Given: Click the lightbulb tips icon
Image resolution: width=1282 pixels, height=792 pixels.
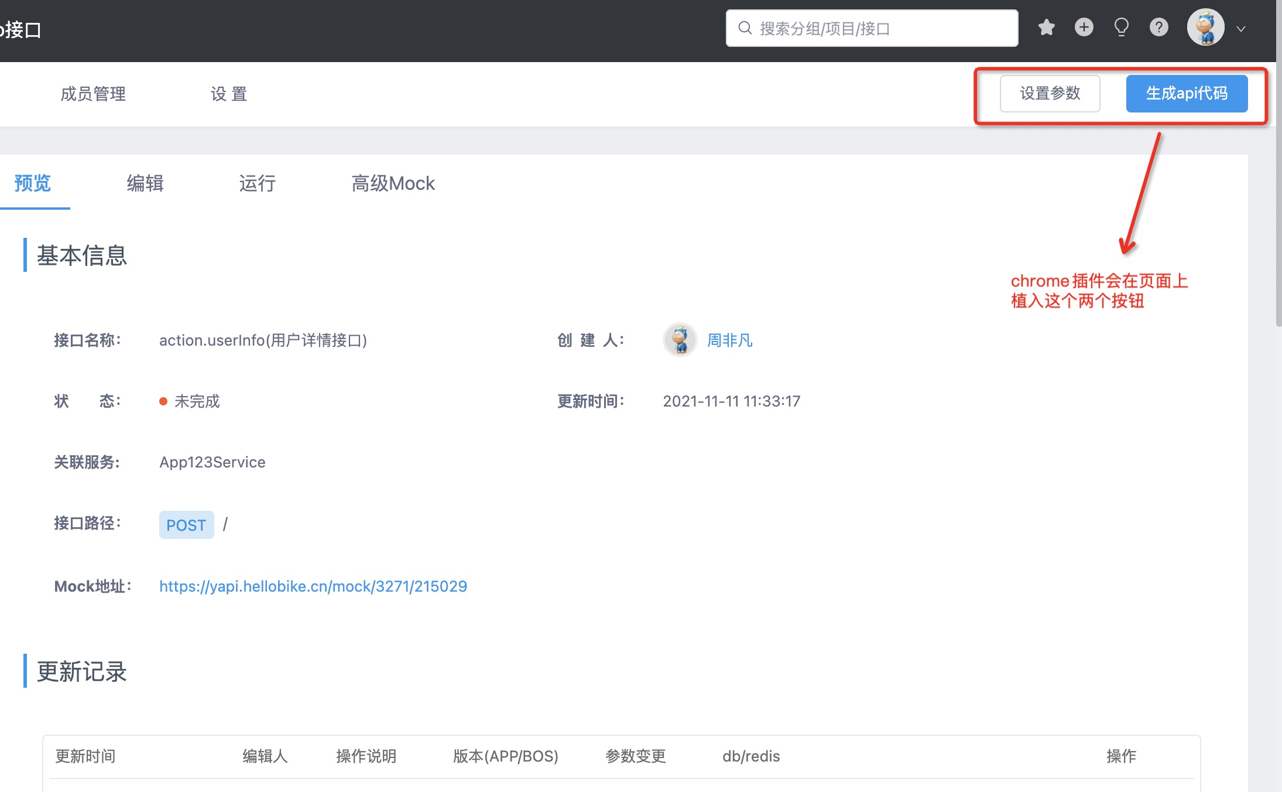Looking at the screenshot, I should tap(1121, 28).
